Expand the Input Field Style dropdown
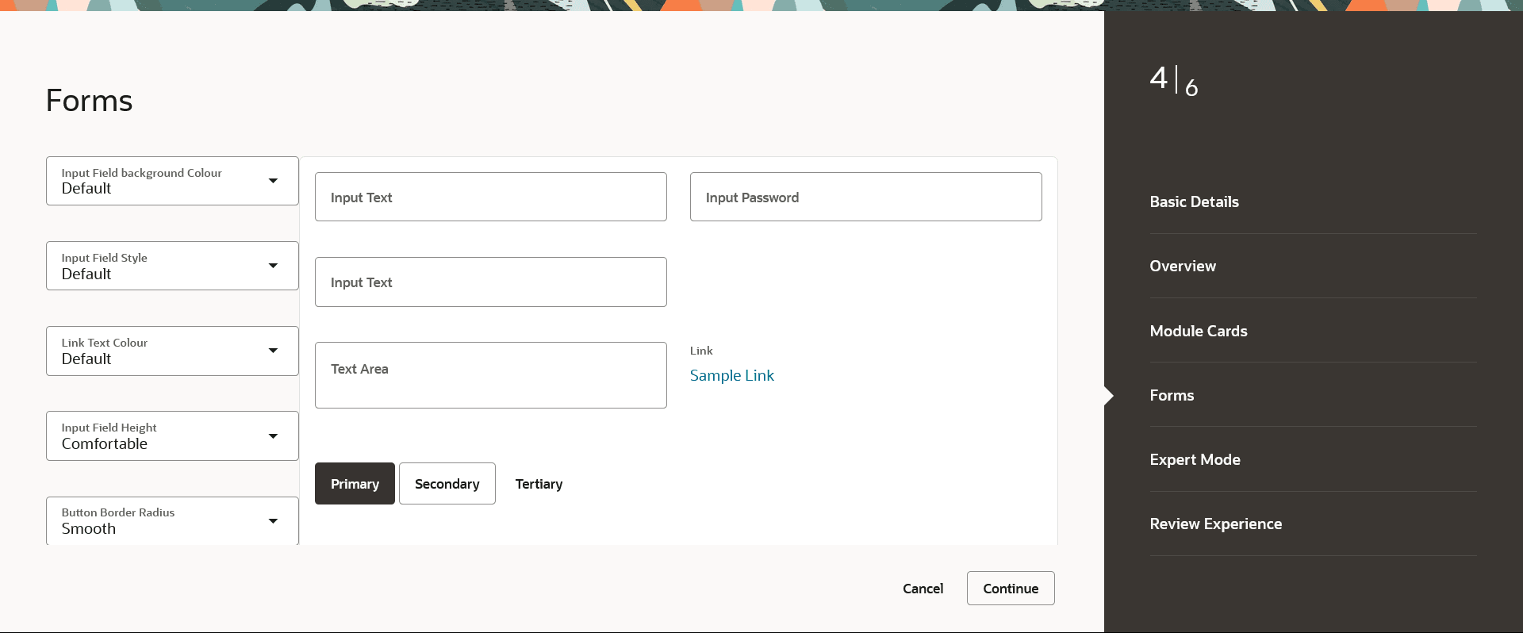Viewport: 1523px width, 633px height. coord(172,266)
